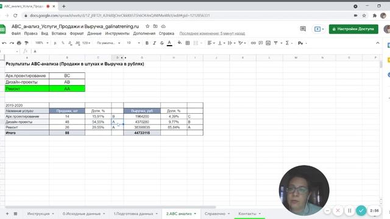Create a filter

point(275,43)
